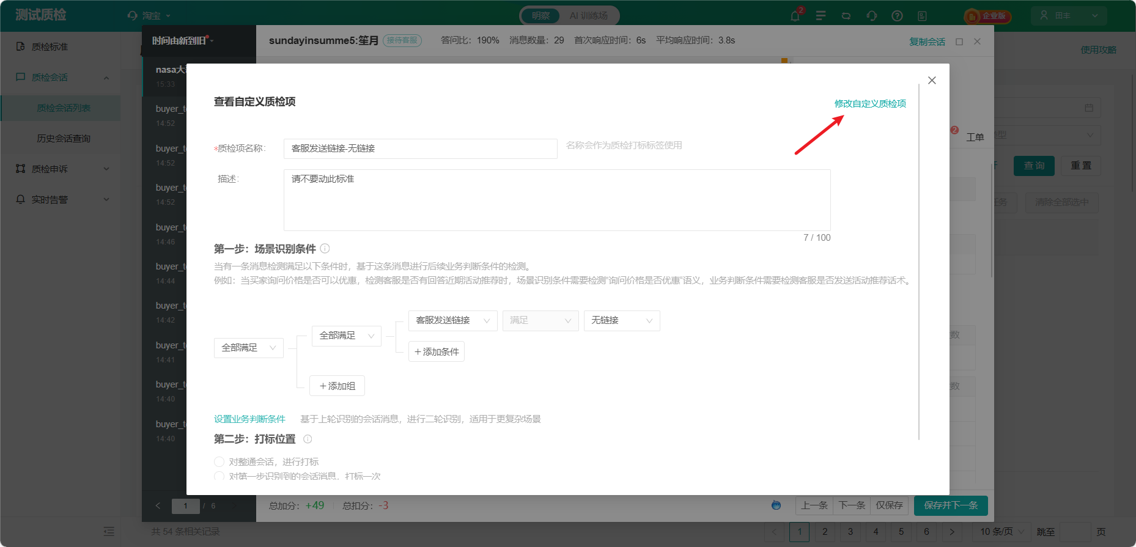Open the 满足 operator dropdown
Viewport: 1136px width, 547px height.
[x=540, y=320]
